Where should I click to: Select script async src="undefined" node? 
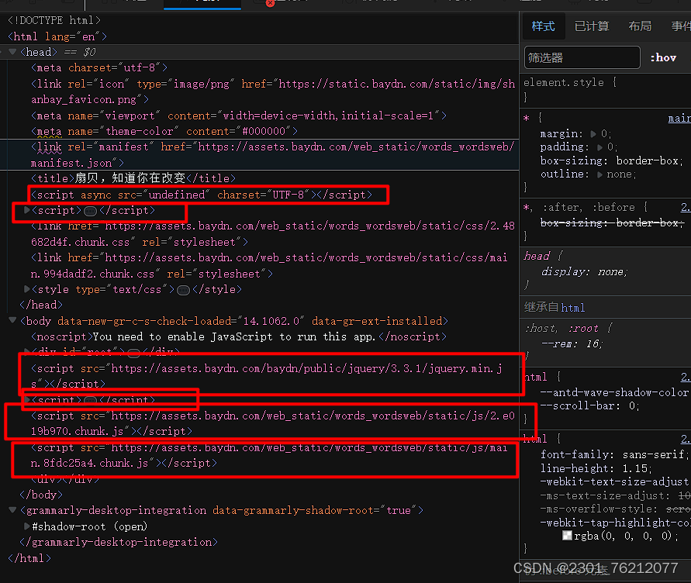coord(202,195)
